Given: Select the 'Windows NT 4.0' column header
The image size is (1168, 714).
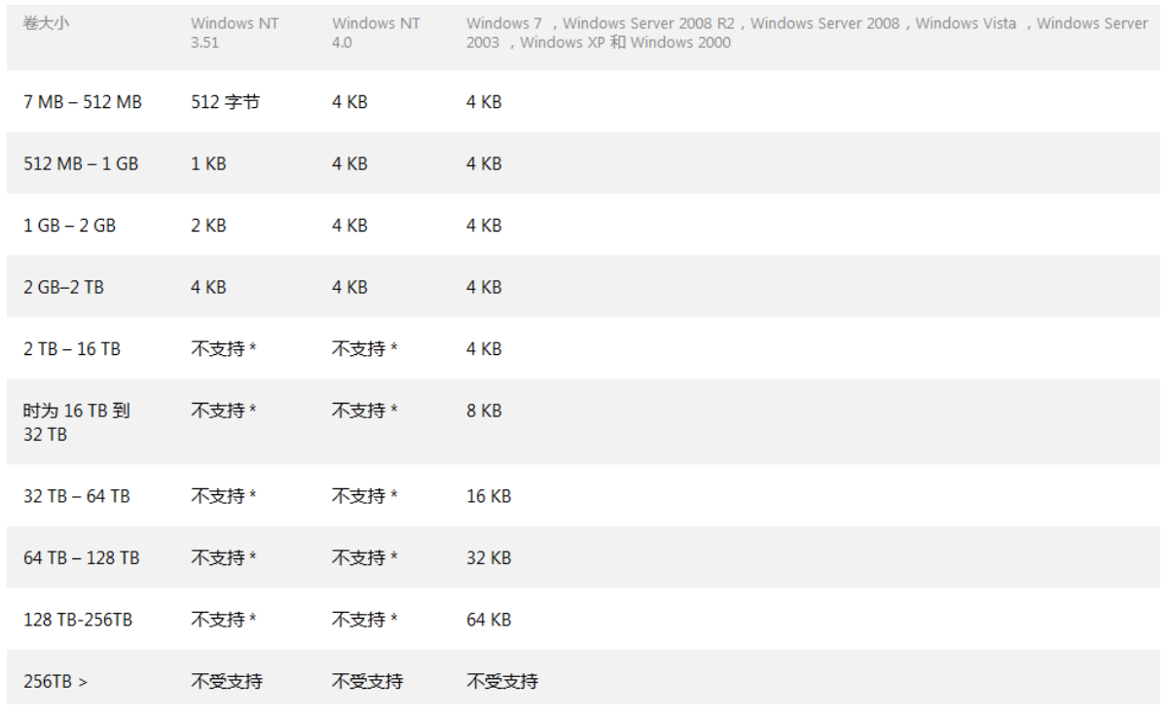Looking at the screenshot, I should [376, 32].
